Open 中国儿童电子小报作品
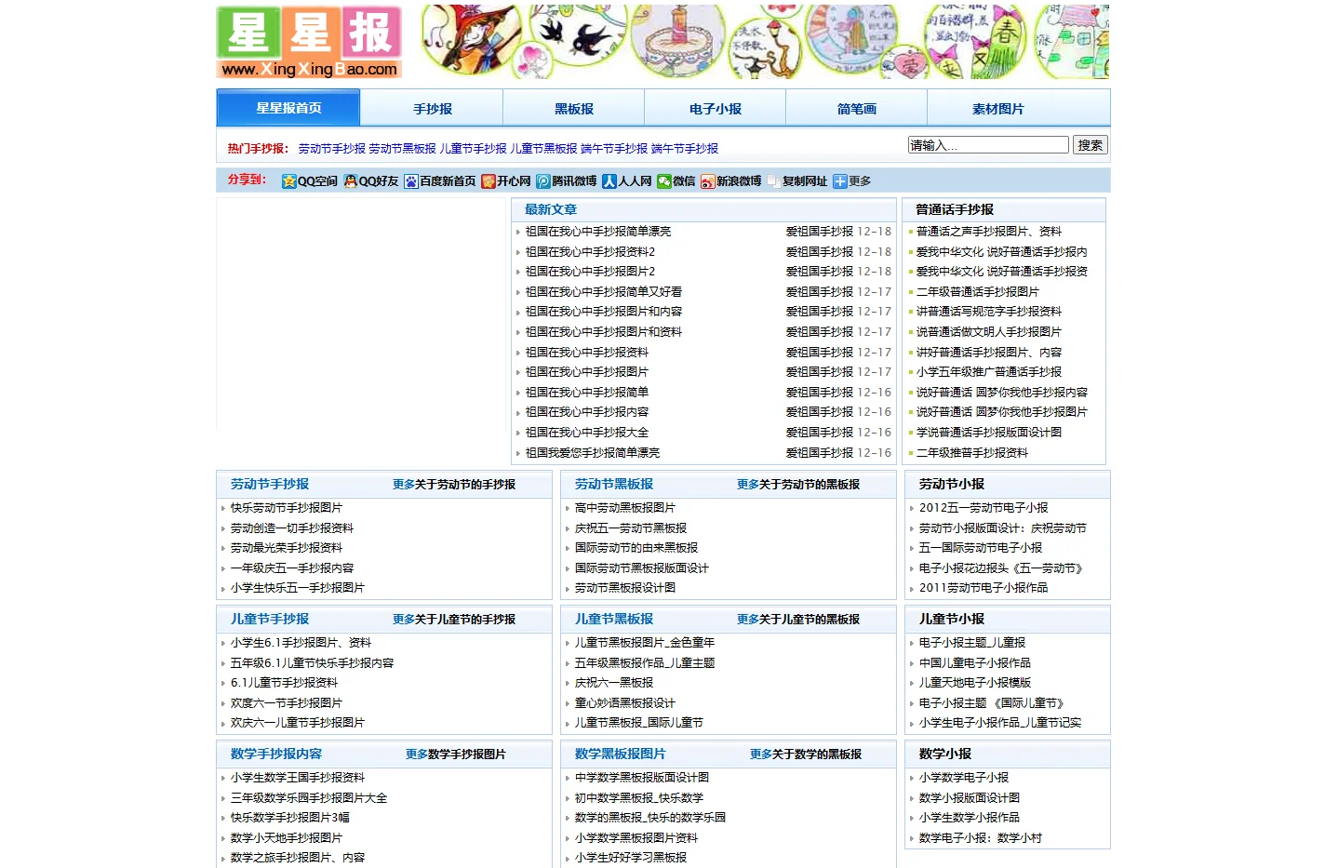 pyautogui.click(x=975, y=663)
